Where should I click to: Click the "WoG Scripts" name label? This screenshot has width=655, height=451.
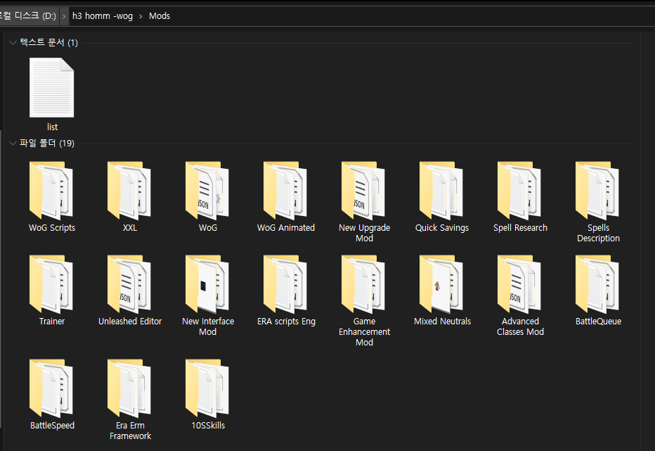click(52, 227)
